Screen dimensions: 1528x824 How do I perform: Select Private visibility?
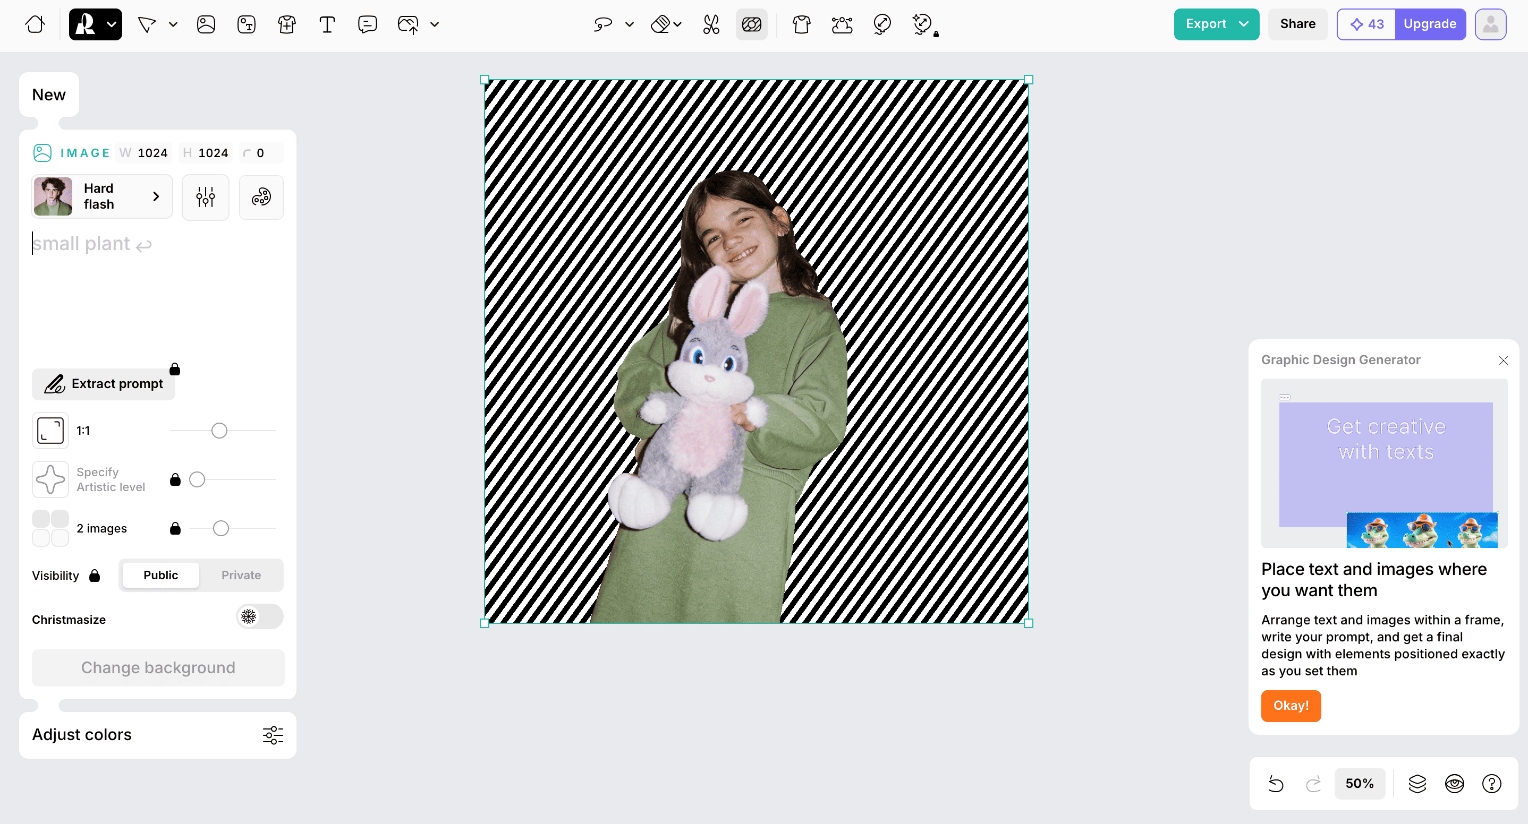click(241, 576)
